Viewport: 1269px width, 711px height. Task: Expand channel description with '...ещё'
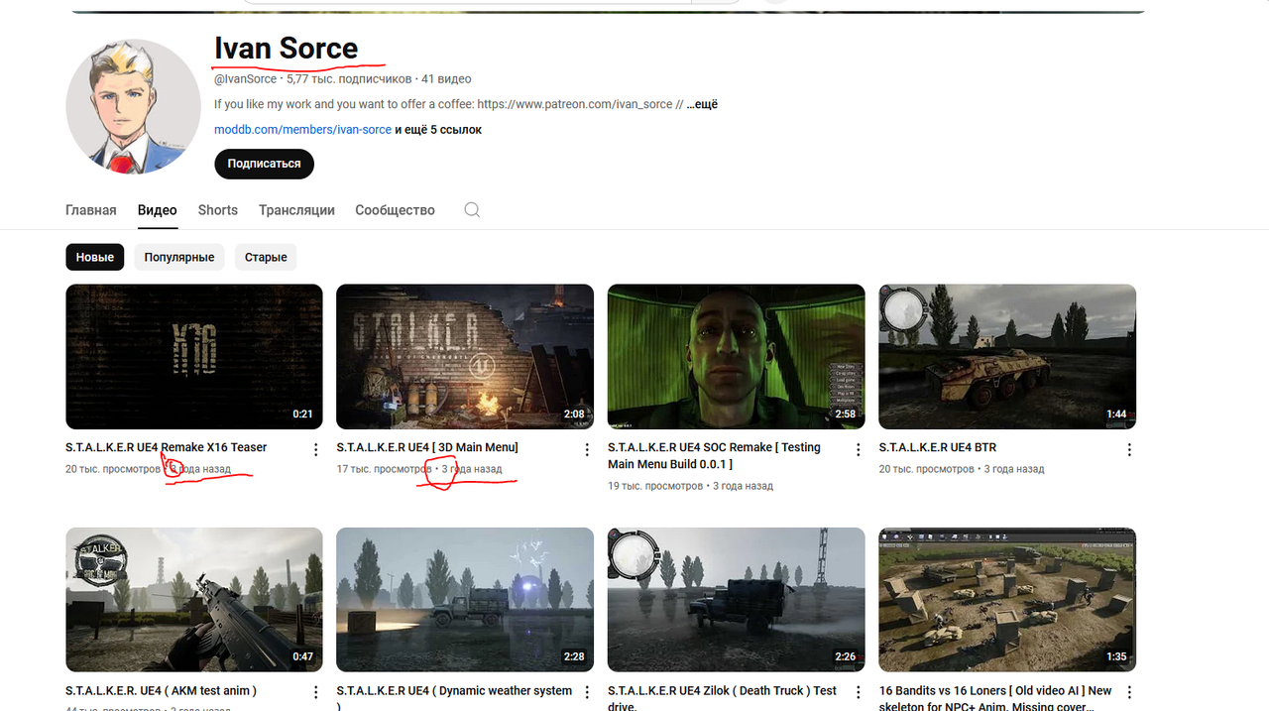click(x=702, y=104)
